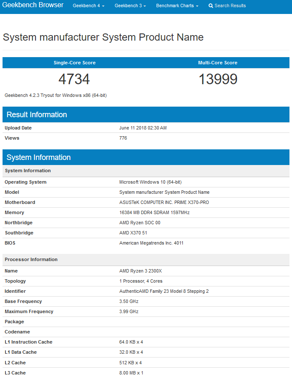Click the Codename row label

pos(17,332)
